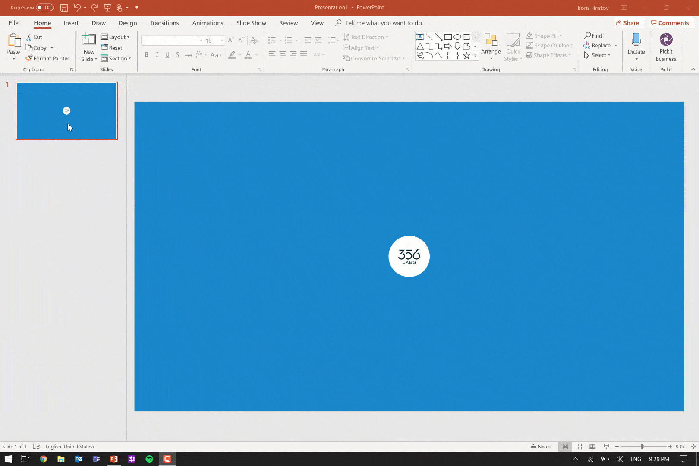
Task: Click the Format Painter brush
Action: 47,58
